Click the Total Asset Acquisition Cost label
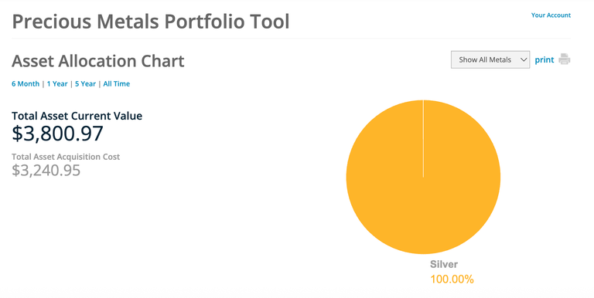 pos(66,157)
